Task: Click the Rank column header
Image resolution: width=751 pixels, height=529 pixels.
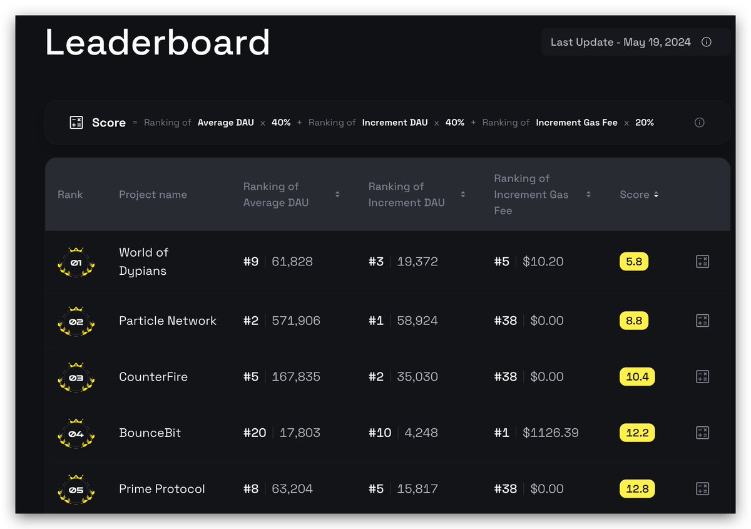Action: click(70, 195)
